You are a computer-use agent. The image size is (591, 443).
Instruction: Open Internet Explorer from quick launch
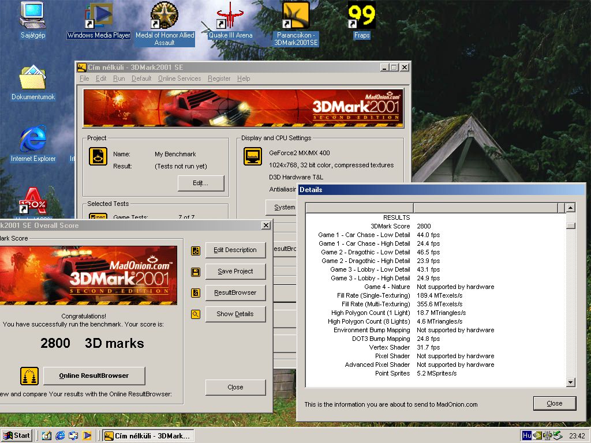[60, 436]
